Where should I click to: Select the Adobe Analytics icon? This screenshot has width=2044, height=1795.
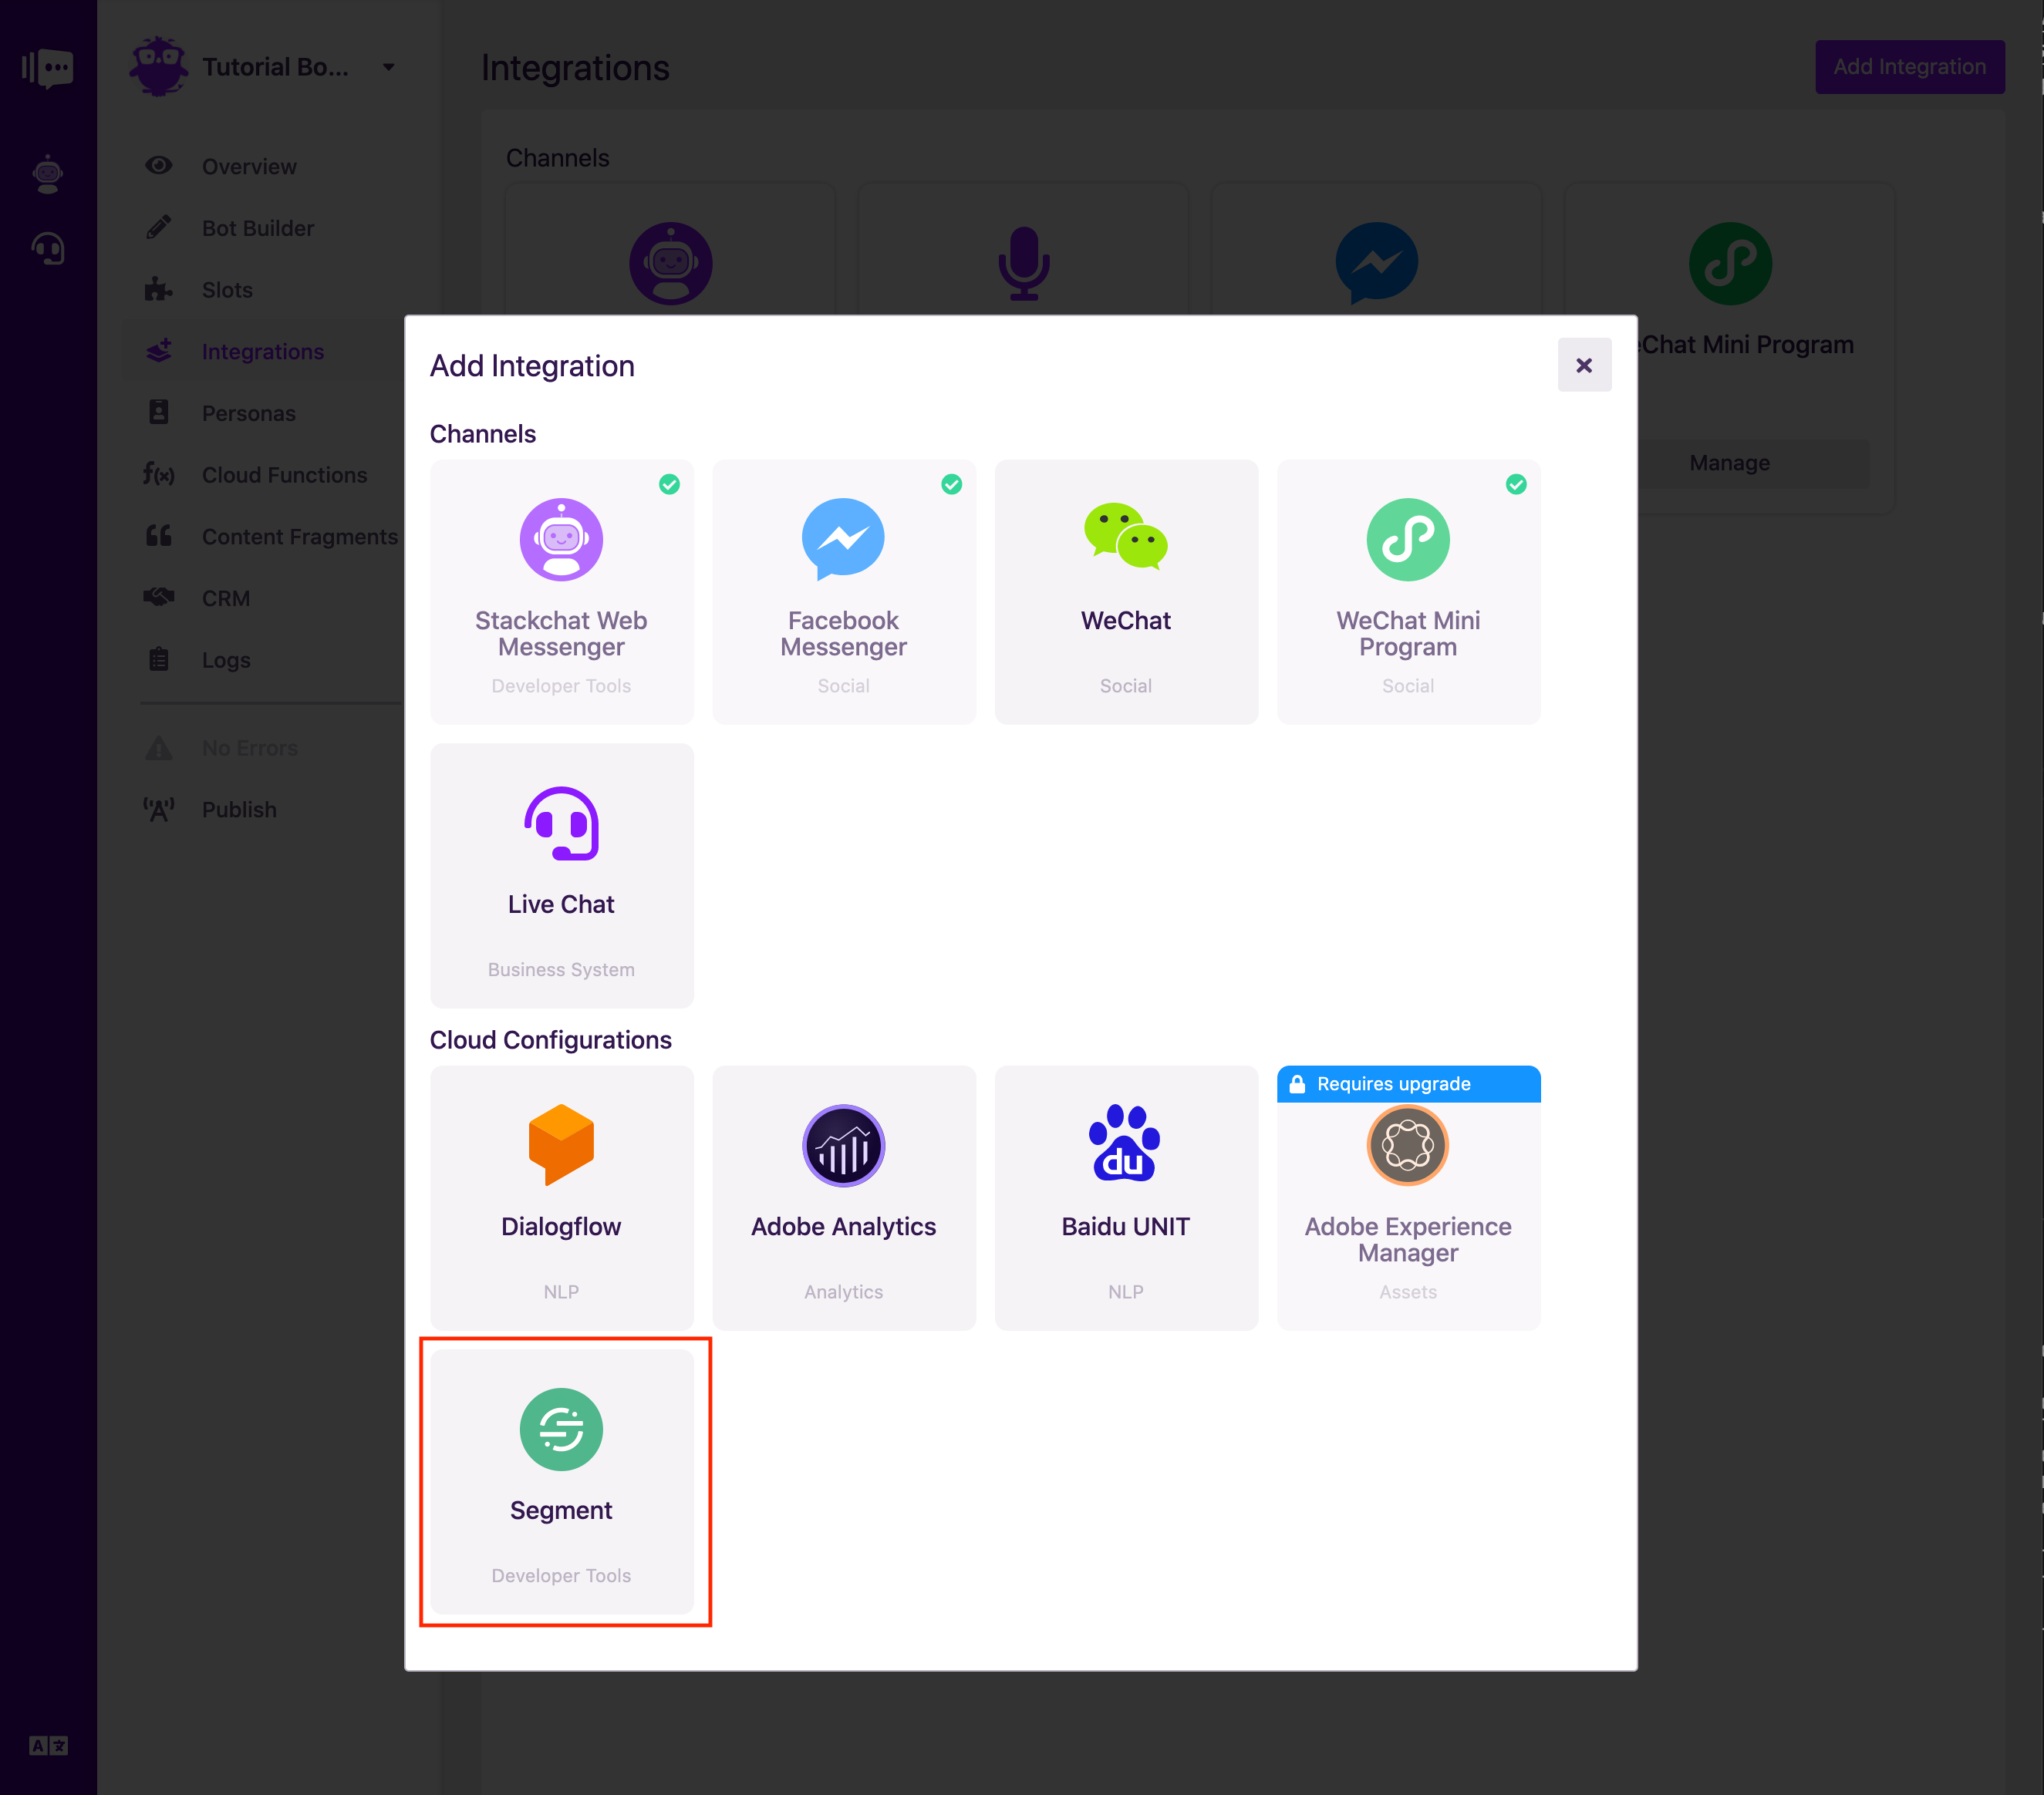(843, 1145)
